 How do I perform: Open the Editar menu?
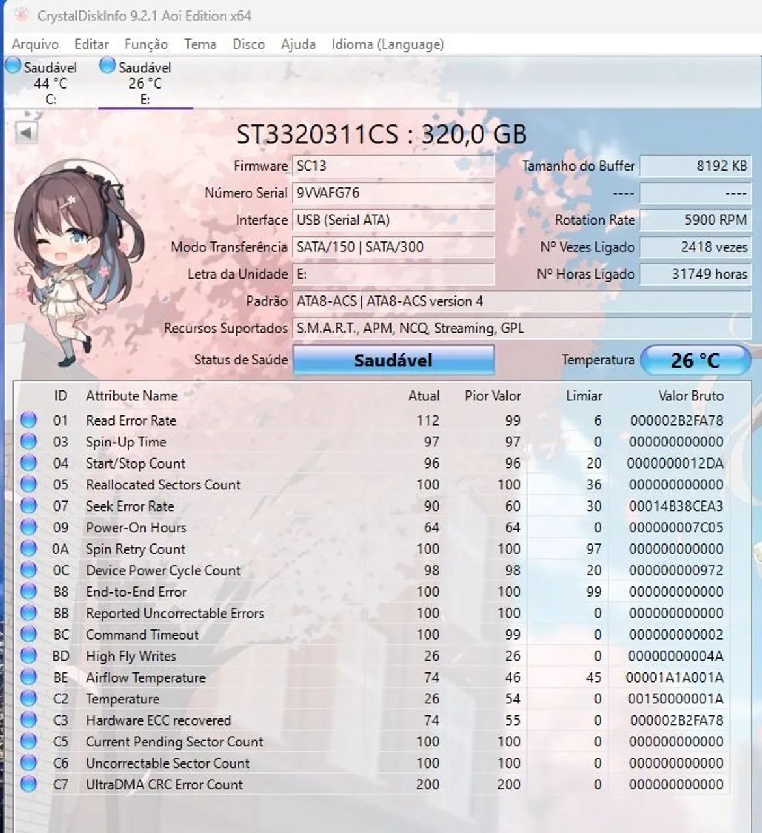pyautogui.click(x=91, y=44)
